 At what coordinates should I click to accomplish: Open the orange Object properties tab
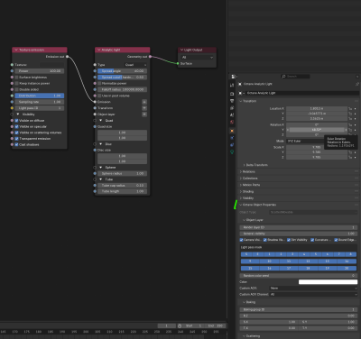point(232,131)
